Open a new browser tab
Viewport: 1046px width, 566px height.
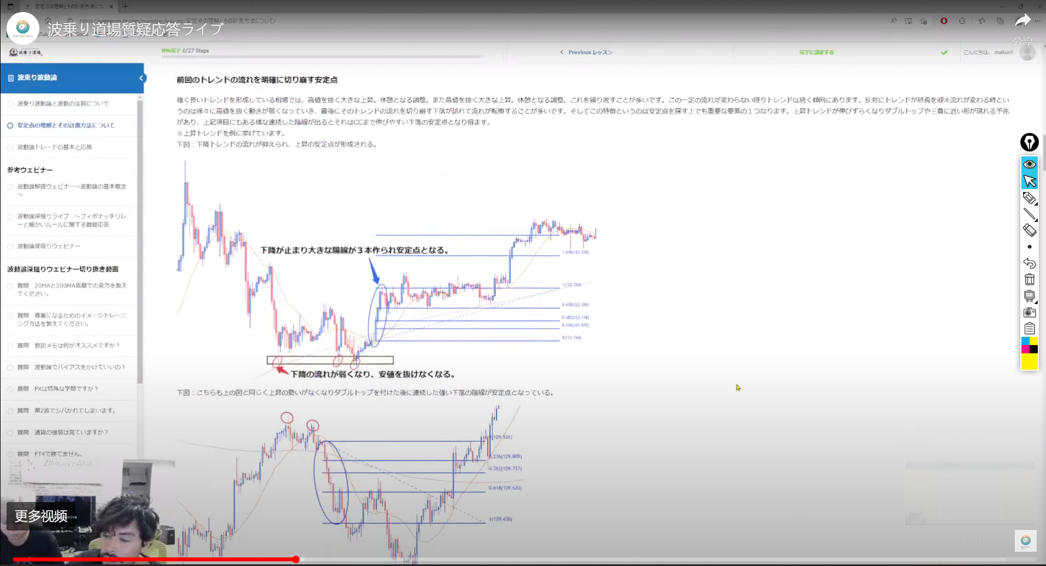pyautogui.click(x=125, y=7)
